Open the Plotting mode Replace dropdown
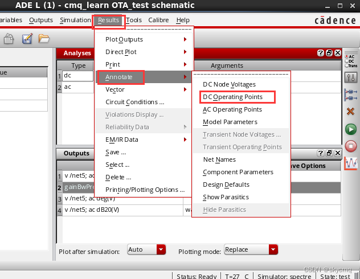This screenshot has width=360, height=279. coord(251,249)
